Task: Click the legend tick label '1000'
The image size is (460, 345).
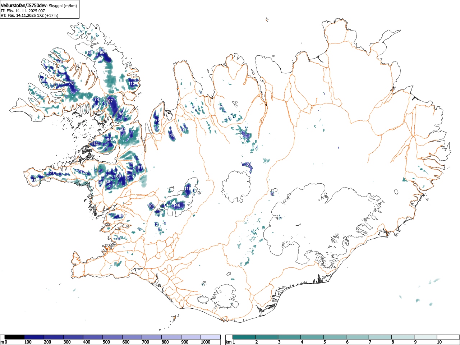Action: point(205,342)
